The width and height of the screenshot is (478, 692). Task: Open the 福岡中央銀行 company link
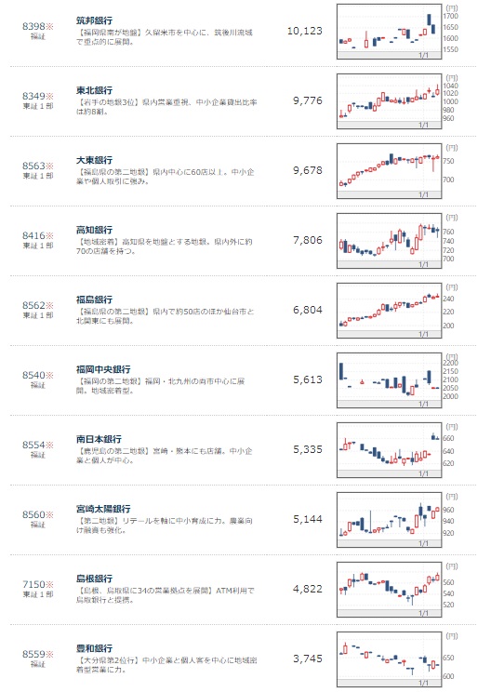tap(103, 369)
